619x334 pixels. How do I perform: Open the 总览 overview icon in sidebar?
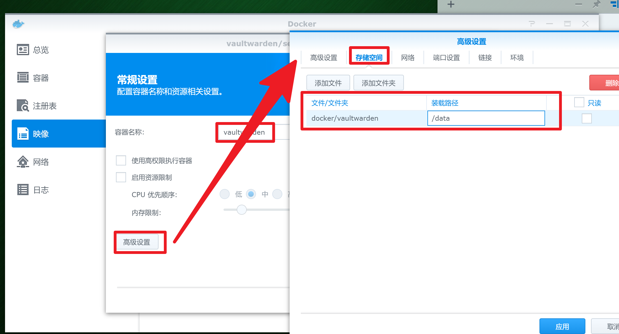click(x=23, y=50)
